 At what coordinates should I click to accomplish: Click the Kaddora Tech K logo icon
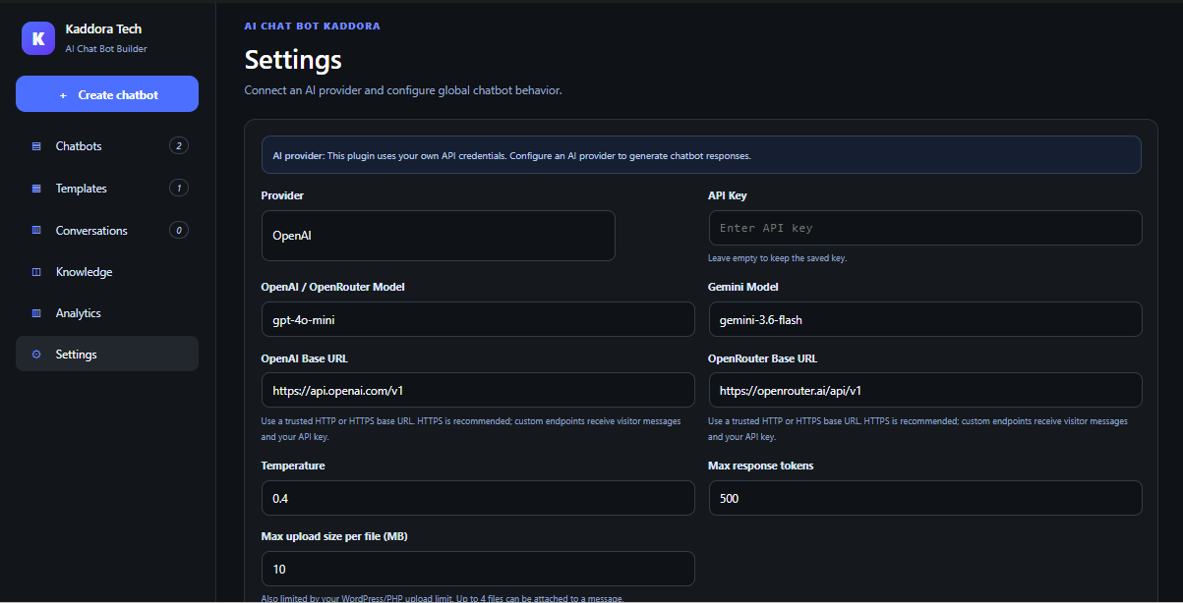[x=38, y=38]
